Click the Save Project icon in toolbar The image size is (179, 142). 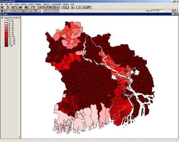click(x=2, y=7)
